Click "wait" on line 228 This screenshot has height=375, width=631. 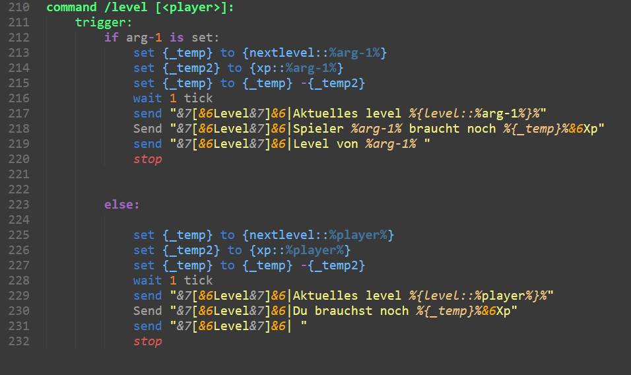(147, 281)
